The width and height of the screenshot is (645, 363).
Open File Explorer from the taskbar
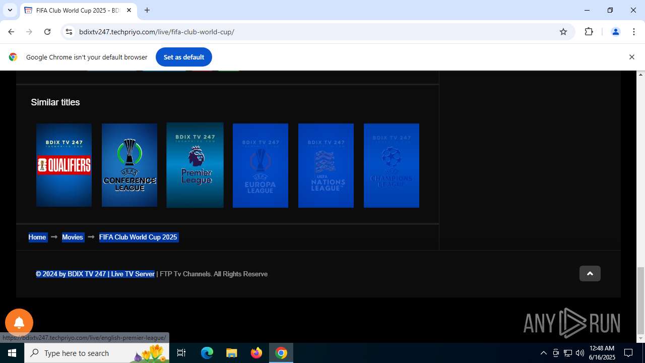(231, 353)
